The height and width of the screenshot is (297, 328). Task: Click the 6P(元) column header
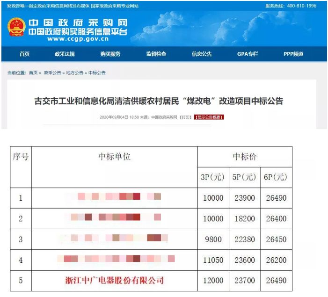click(x=277, y=177)
